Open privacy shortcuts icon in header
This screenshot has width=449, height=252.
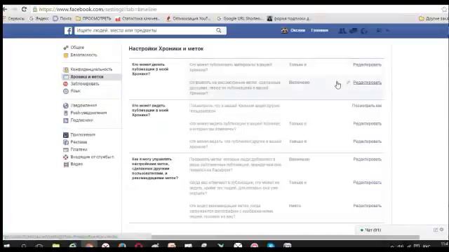point(379,30)
